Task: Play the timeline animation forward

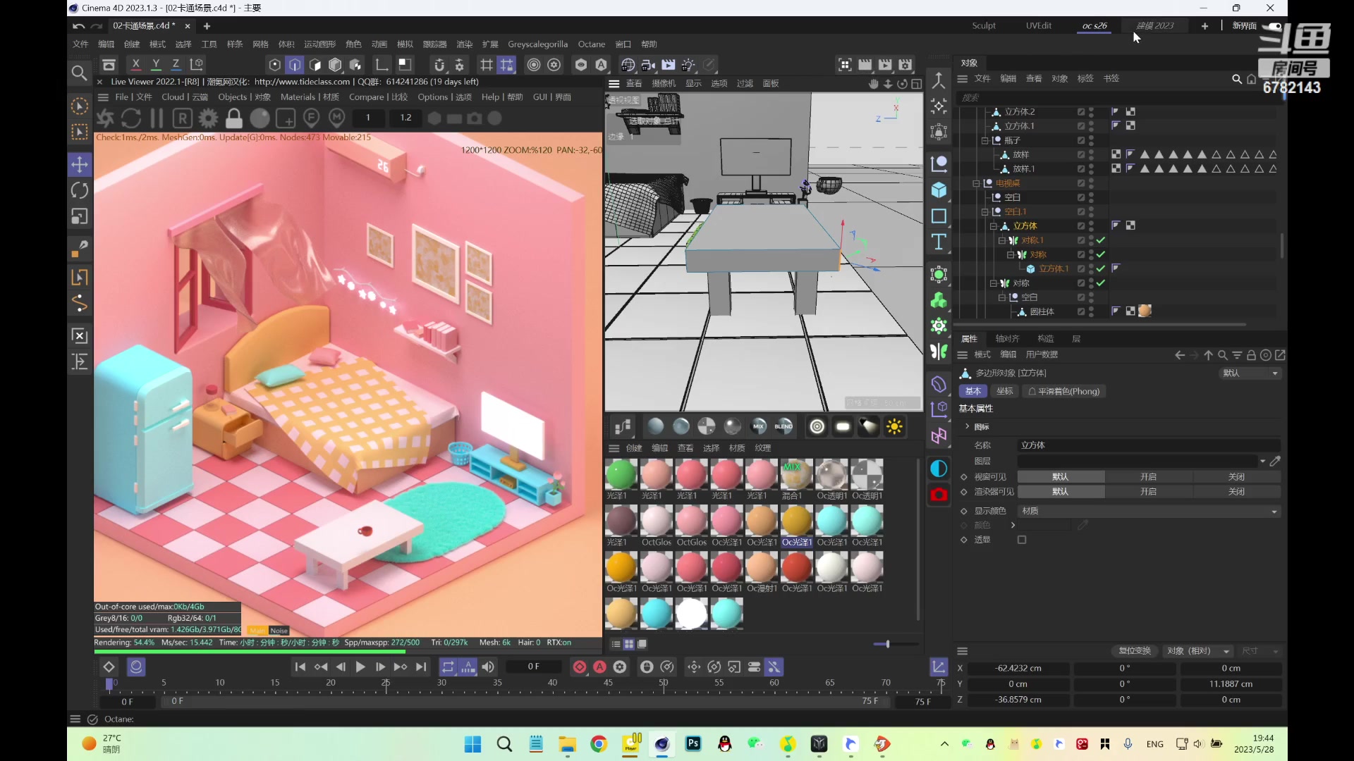Action: point(360,667)
